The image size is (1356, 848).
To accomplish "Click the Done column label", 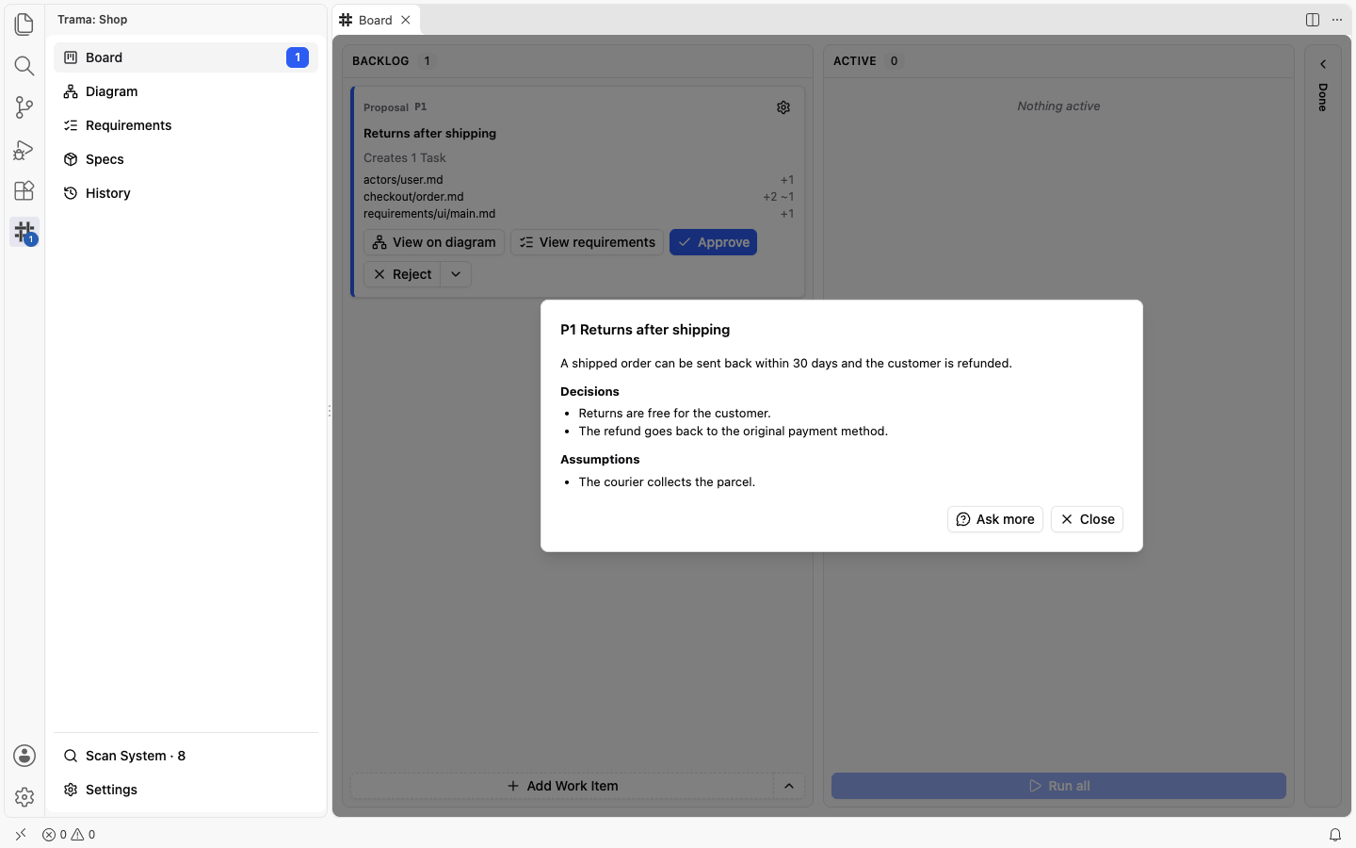I will coord(1323,97).
